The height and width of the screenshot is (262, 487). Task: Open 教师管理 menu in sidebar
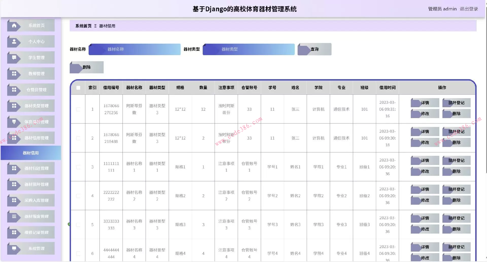coord(31,74)
